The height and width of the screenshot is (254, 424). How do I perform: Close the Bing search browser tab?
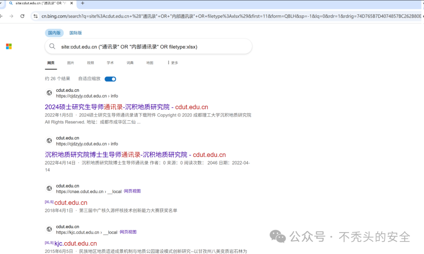(71, 3)
